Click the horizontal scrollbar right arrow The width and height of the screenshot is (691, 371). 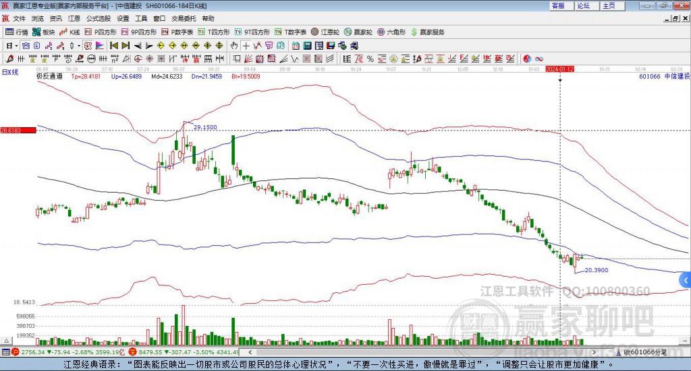coord(594,352)
